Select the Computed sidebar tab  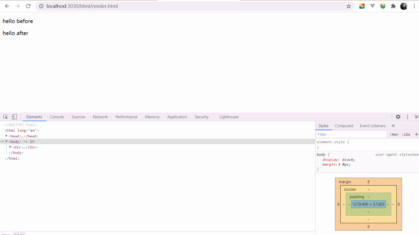tap(344, 126)
